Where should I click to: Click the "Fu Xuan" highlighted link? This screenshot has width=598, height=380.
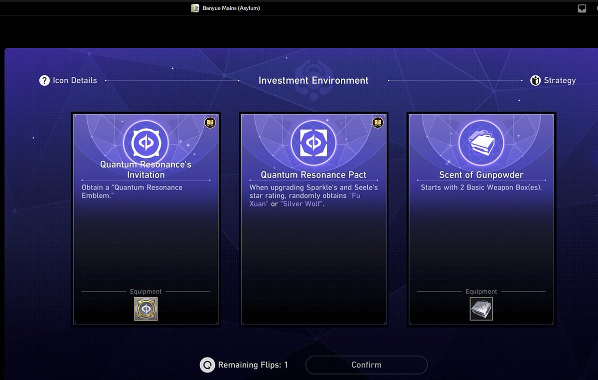tap(305, 199)
